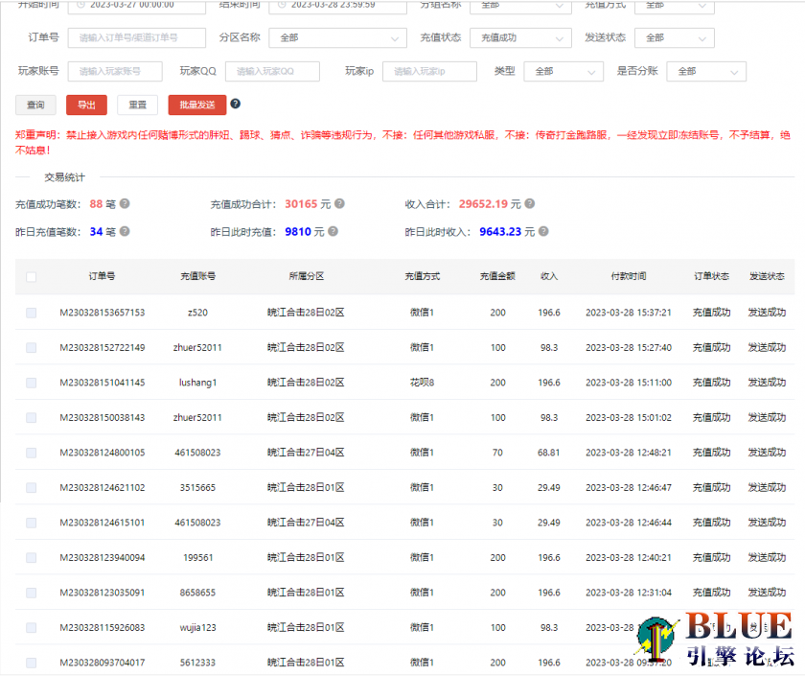This screenshot has width=805, height=676.
Task: Click help icon next to 昨日此时收入
Action: tap(543, 231)
